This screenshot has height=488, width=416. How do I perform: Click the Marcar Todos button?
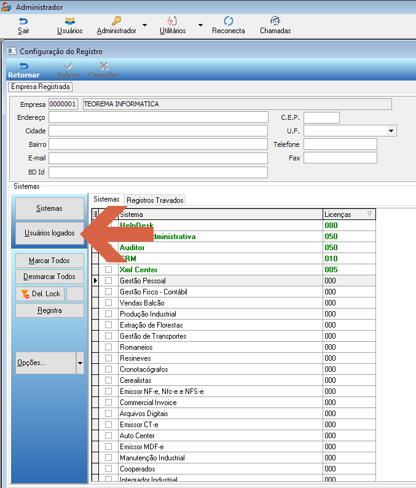point(50,261)
